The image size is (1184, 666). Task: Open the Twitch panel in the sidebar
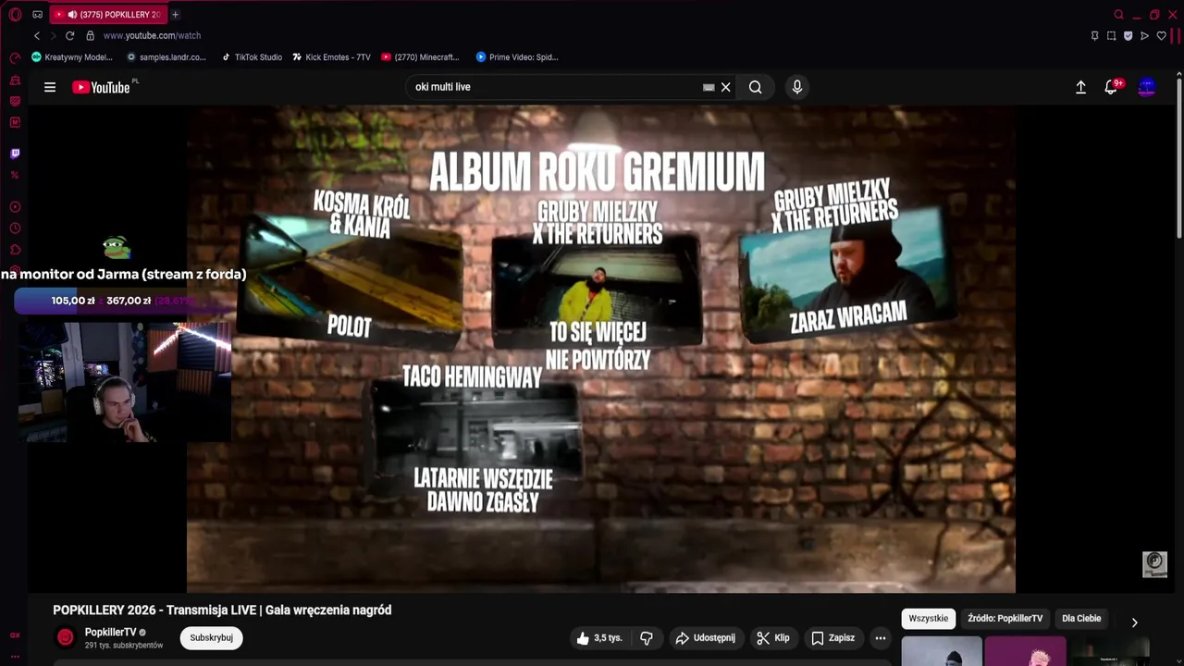tap(15, 154)
